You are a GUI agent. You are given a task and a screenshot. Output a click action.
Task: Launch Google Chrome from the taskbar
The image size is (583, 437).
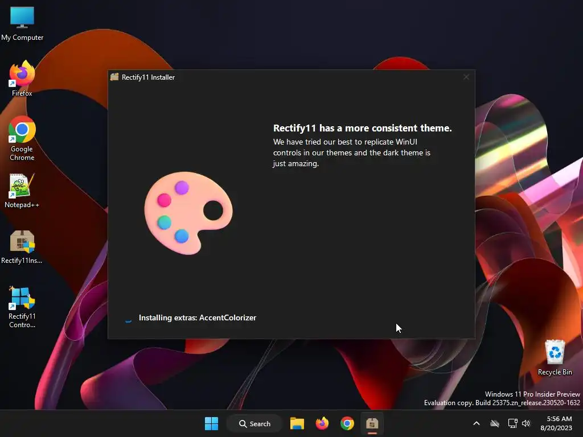coord(347,423)
